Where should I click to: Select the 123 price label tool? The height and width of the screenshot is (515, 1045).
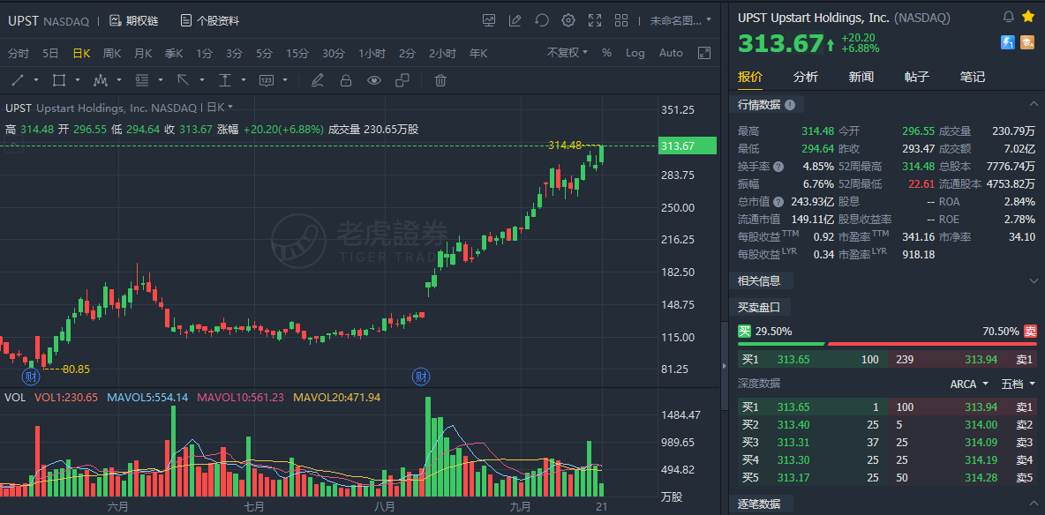pyautogui.click(x=267, y=80)
